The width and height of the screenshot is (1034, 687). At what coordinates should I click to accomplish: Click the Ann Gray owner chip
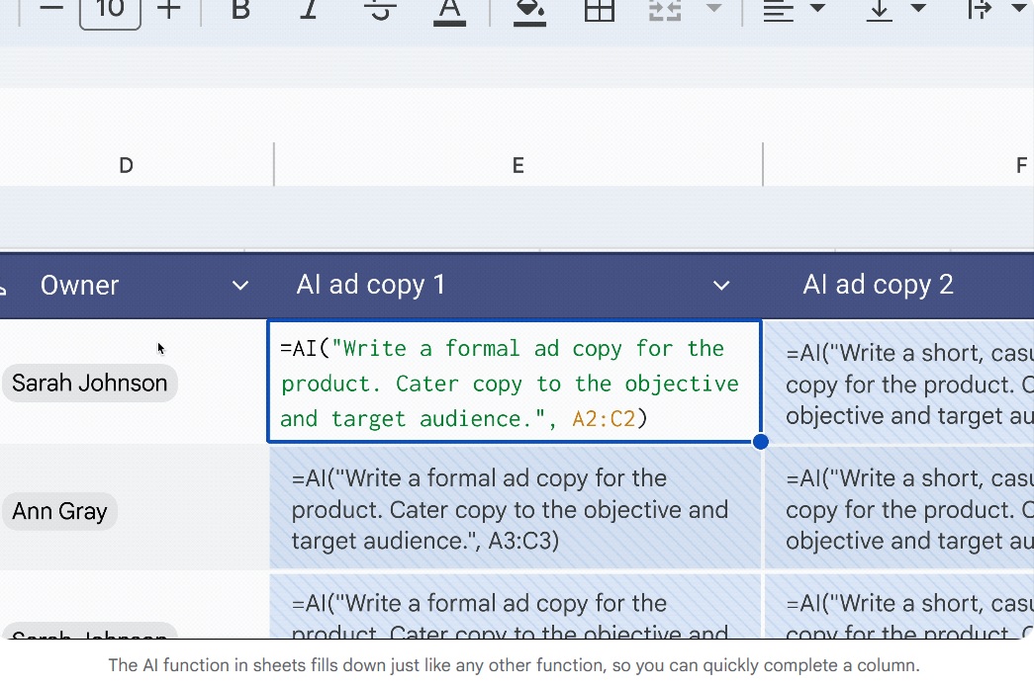tap(59, 511)
